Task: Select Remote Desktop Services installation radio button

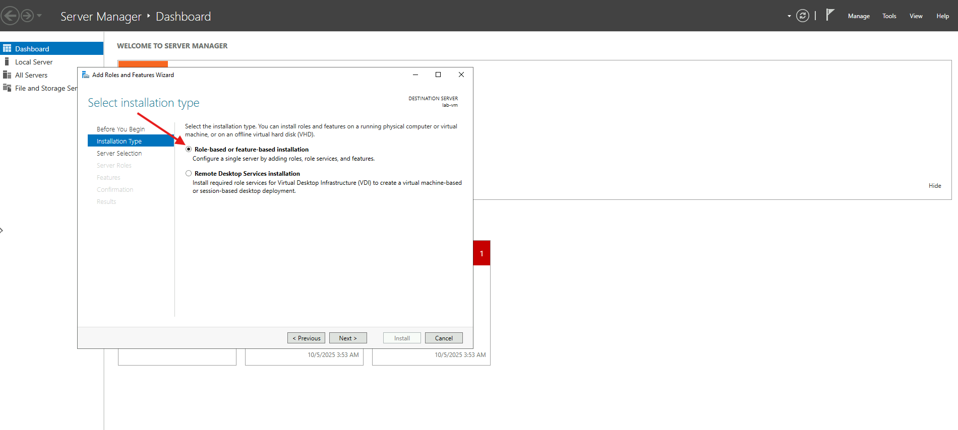Action: [189, 173]
